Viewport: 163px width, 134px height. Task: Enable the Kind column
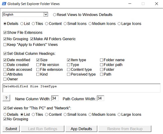click(x=38, y=74)
